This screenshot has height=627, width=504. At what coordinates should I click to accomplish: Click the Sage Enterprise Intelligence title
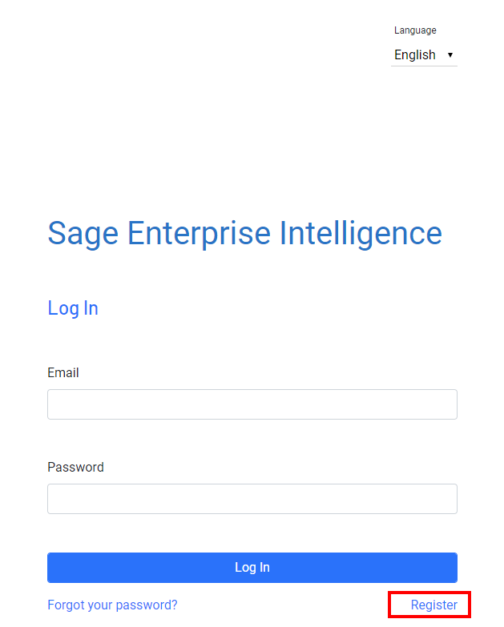click(x=244, y=233)
